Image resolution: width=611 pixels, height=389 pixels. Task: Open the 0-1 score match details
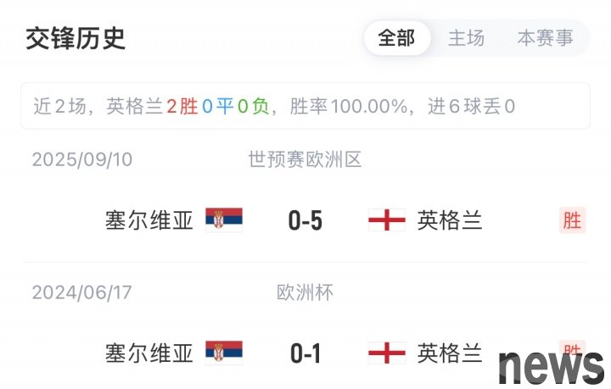(305, 353)
